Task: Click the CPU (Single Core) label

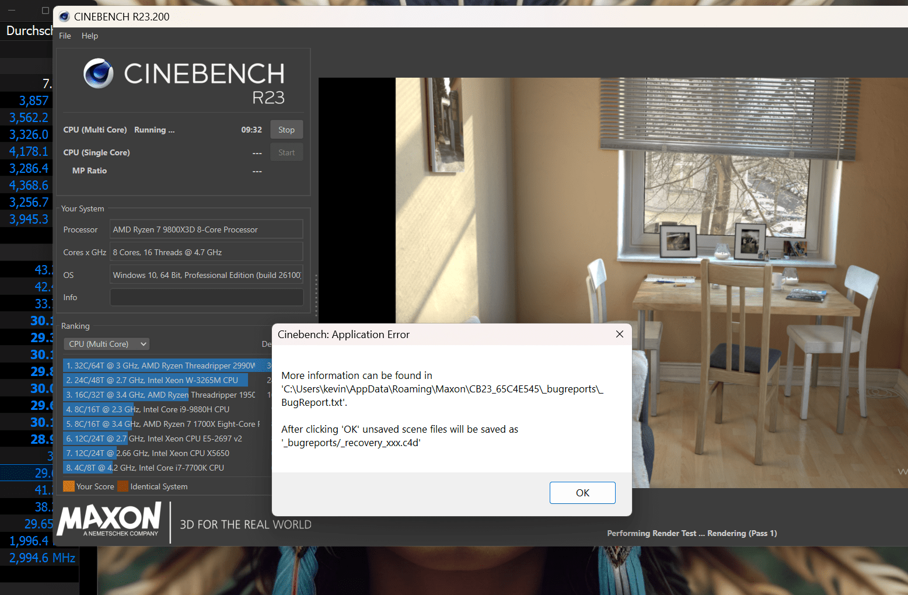Action: coord(96,152)
